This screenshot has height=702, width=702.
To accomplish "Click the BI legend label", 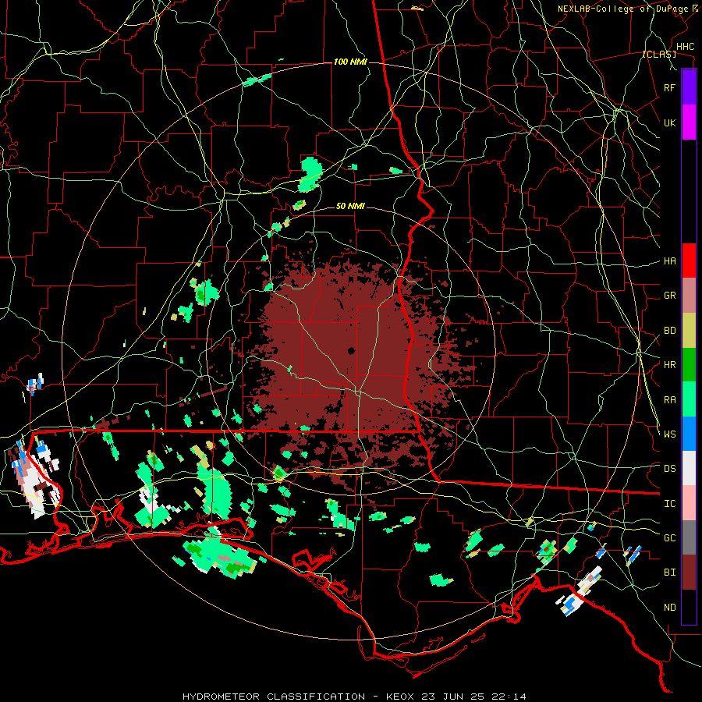I will pyautogui.click(x=669, y=573).
